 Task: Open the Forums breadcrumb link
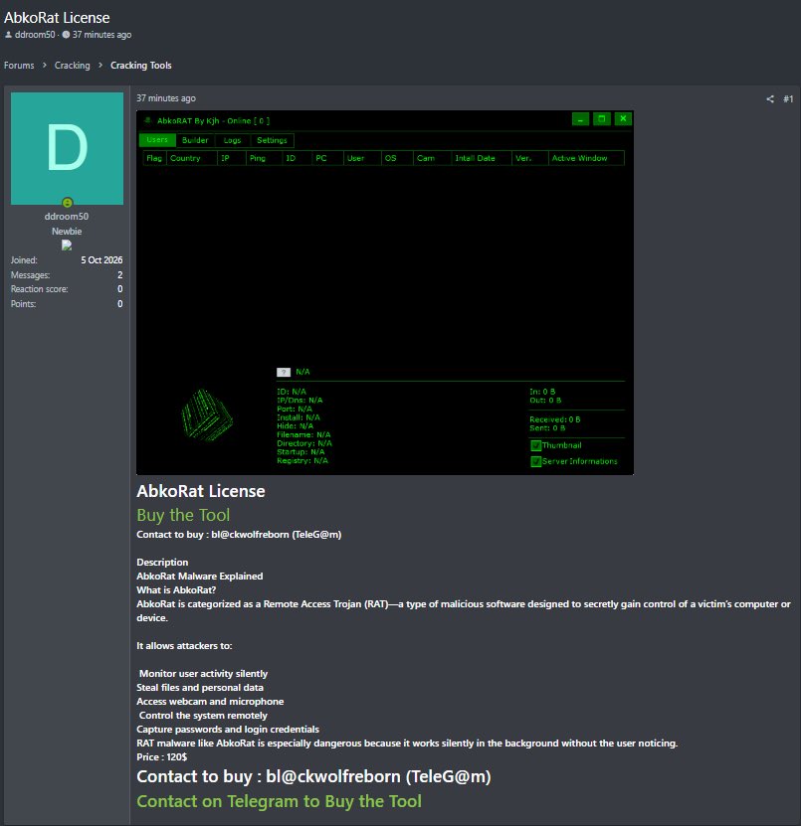point(19,66)
